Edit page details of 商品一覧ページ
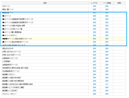This screenshot has width=129, height=98. point(107,10)
